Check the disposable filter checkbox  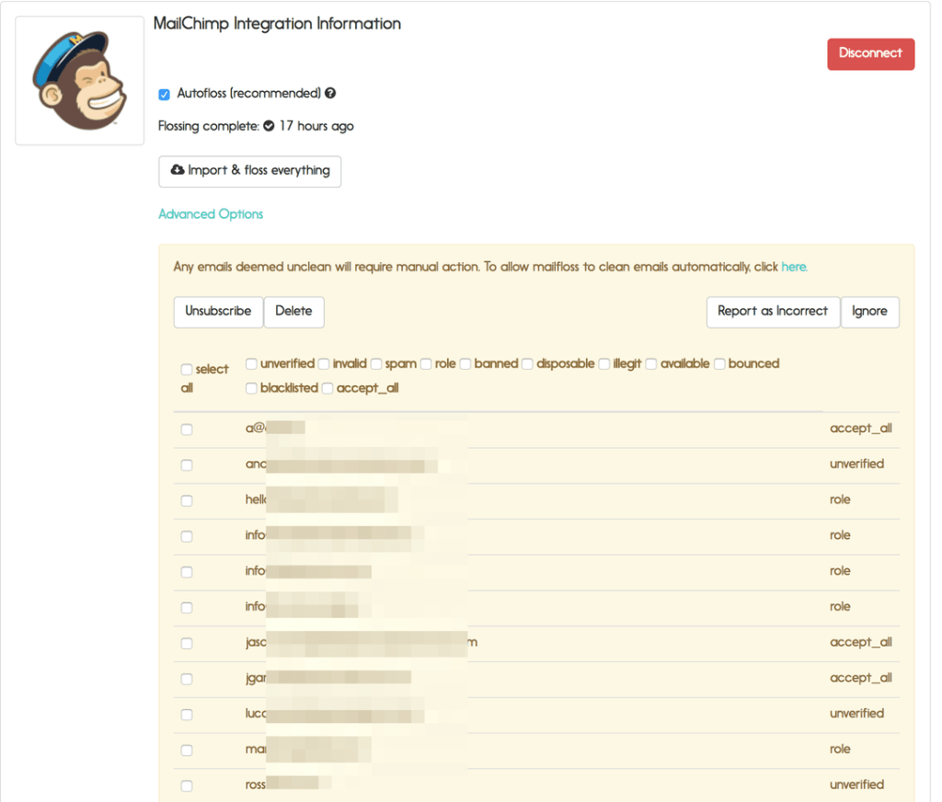527,364
